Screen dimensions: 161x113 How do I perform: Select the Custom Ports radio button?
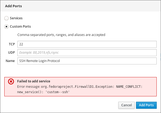tap(6, 27)
